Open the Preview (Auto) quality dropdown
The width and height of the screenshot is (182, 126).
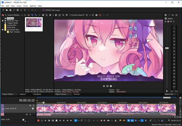(x=78, y=15)
